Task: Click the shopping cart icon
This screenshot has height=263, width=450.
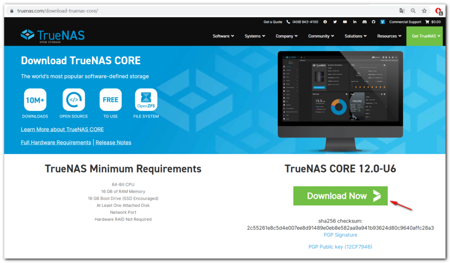Action: click(427, 22)
